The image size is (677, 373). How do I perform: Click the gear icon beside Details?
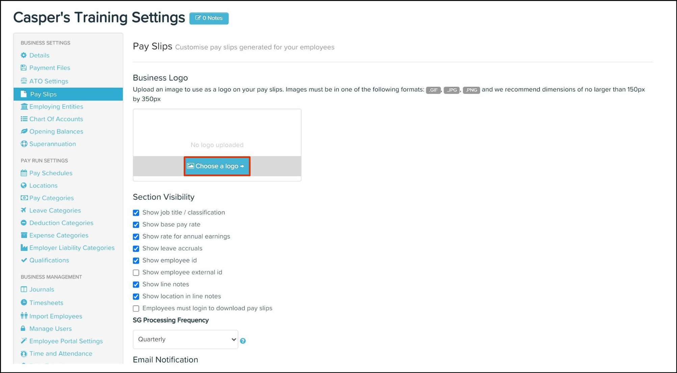(24, 55)
